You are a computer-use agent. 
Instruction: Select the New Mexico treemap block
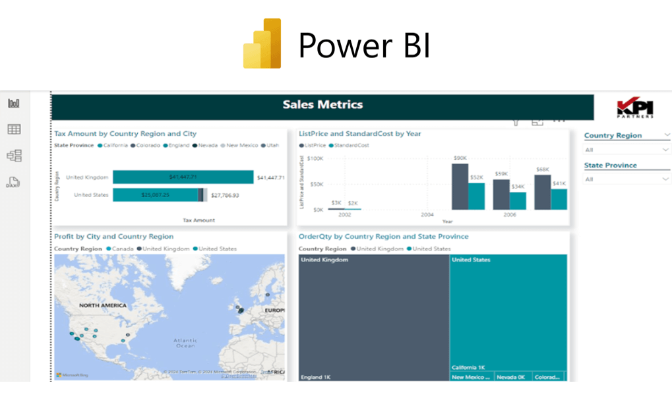tap(471, 377)
